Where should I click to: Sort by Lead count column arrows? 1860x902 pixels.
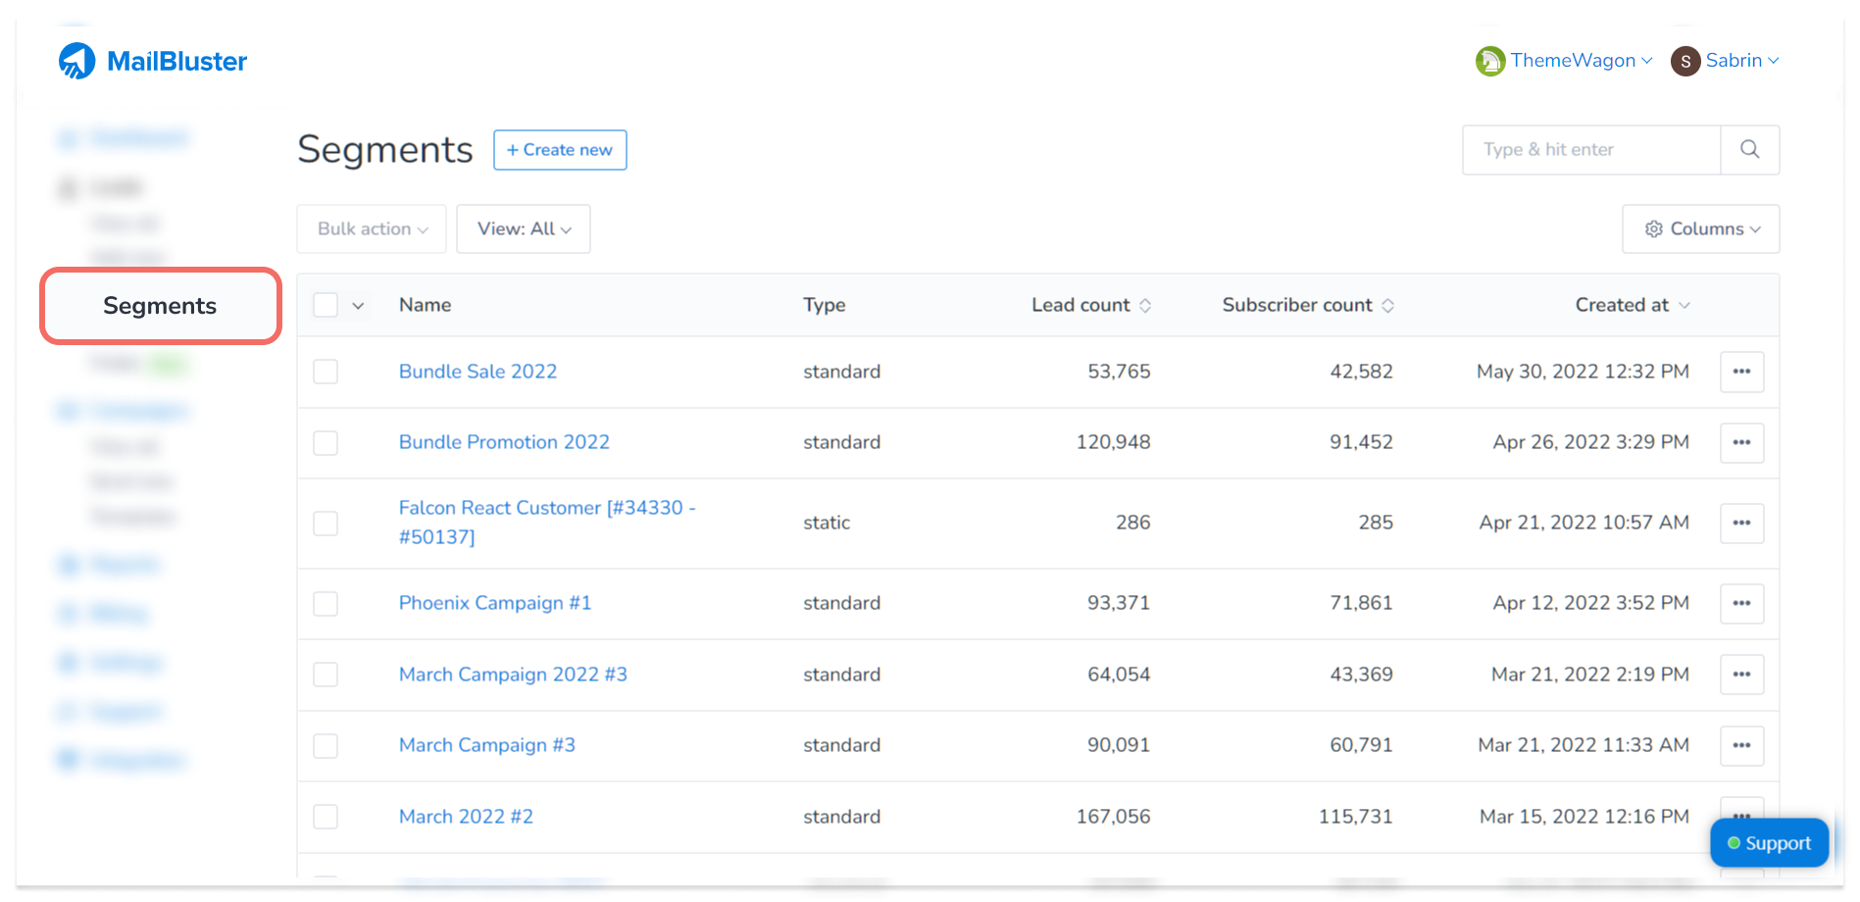pos(1144,306)
